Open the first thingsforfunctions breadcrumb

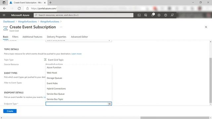tap(27, 21)
